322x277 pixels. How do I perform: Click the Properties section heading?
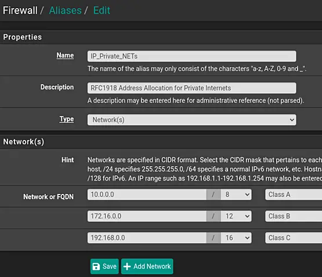(x=23, y=37)
